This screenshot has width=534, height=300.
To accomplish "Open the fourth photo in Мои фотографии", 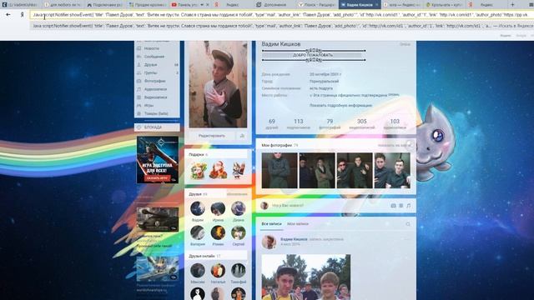I will click(x=392, y=170).
